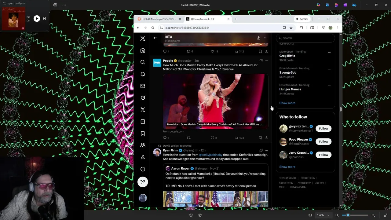Go back using the list header arrow
Viewport: 391px width, 220px height.
coord(155,38)
